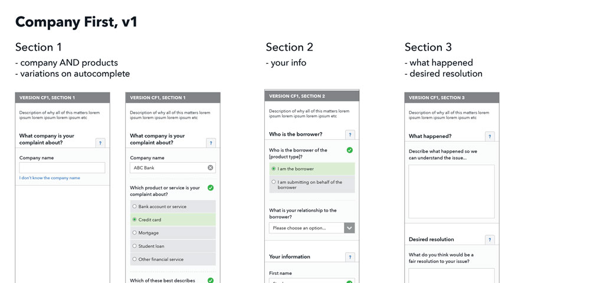Choose the 'Mortgage' radio option

pos(135,233)
